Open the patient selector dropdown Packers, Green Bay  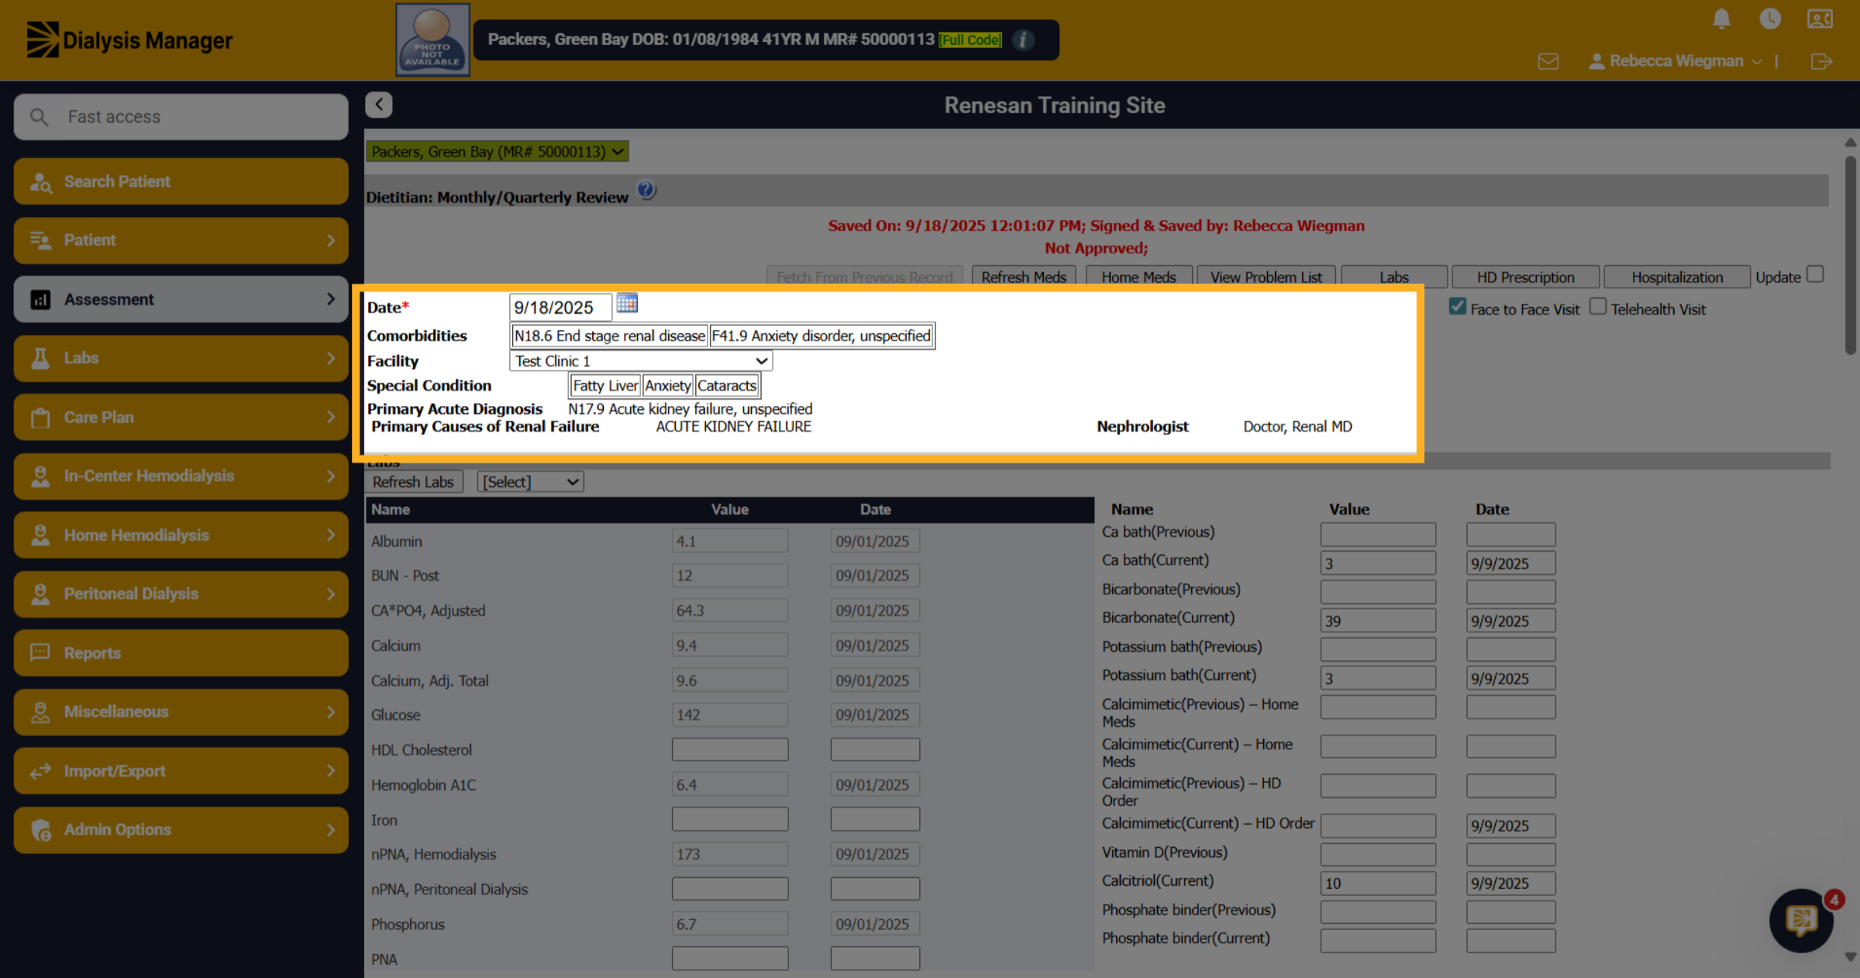497,152
